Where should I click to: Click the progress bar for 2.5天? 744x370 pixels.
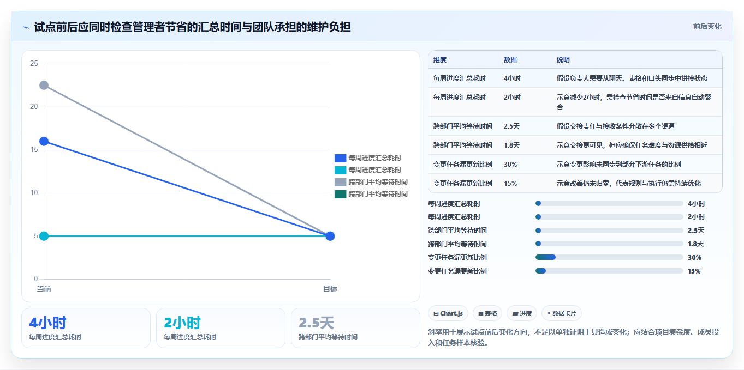pos(609,231)
